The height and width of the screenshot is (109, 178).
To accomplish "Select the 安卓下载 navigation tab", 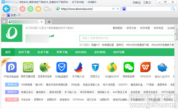I will [43, 52].
